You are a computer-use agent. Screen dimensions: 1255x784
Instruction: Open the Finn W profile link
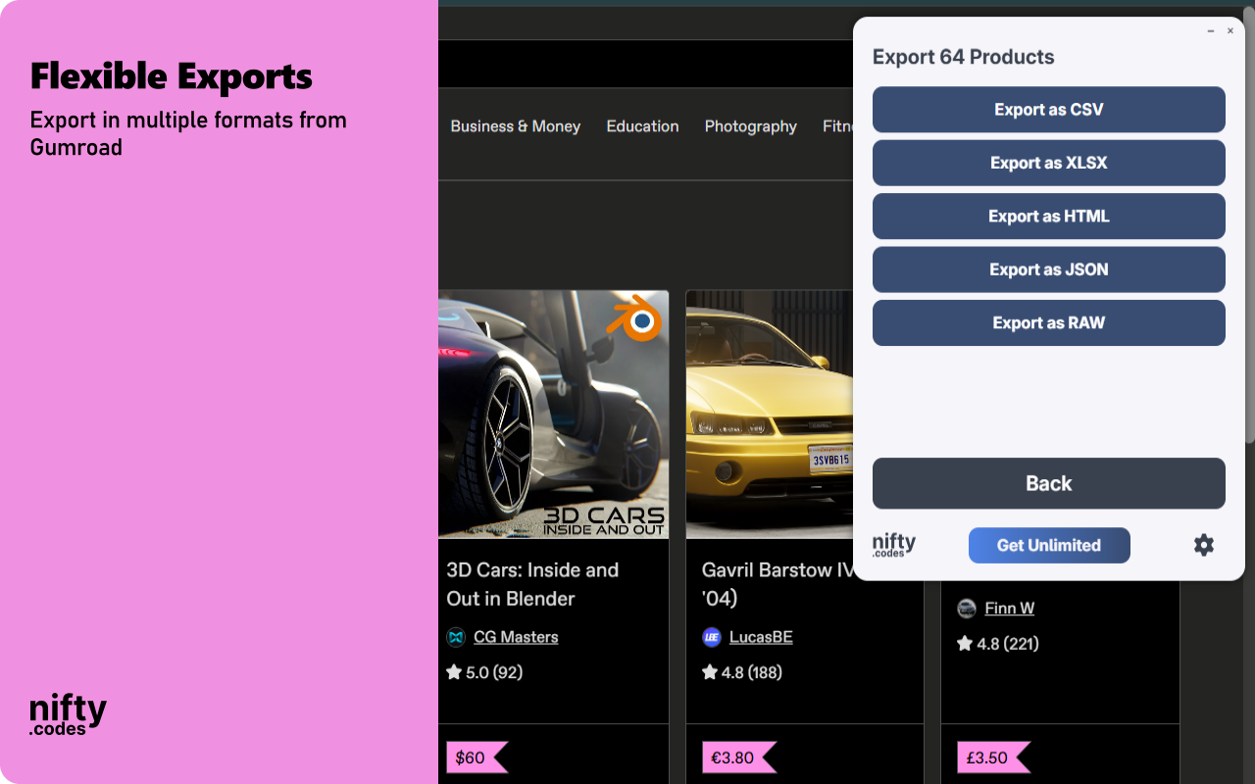click(1008, 608)
